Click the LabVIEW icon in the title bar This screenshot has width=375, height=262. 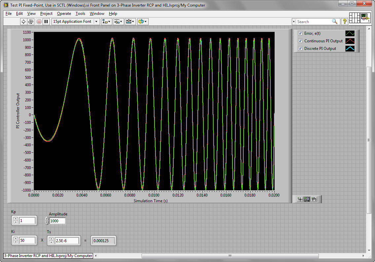(x=6, y=5)
